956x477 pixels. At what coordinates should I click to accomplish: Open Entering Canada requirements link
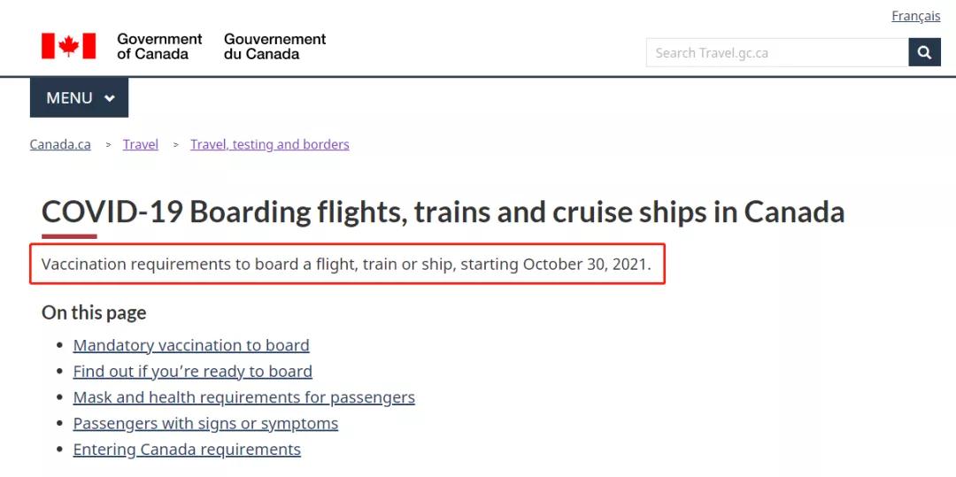tap(187, 450)
